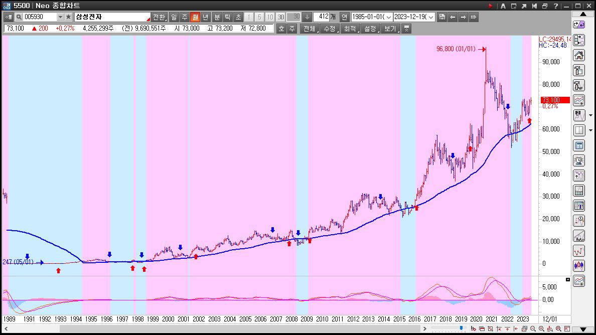Click the font size A icon
596x335 pixels.
point(503,6)
